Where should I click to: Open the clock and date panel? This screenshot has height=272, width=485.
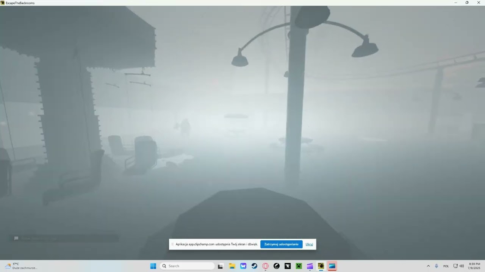point(474,266)
